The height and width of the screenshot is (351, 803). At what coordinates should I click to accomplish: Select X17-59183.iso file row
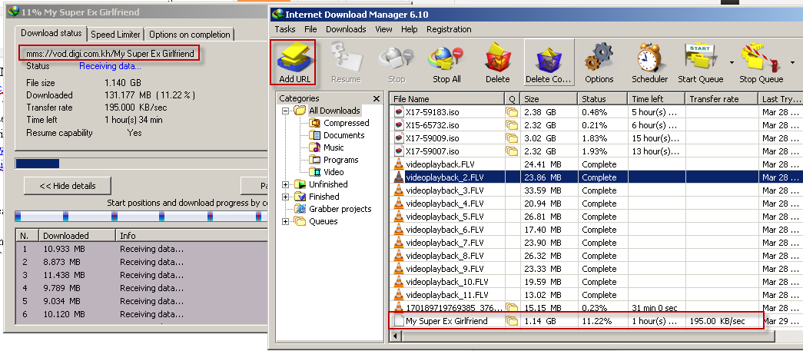596,112
